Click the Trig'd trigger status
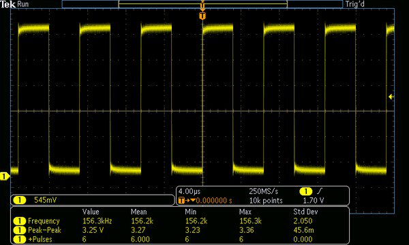409x245 pixels. coord(354,4)
